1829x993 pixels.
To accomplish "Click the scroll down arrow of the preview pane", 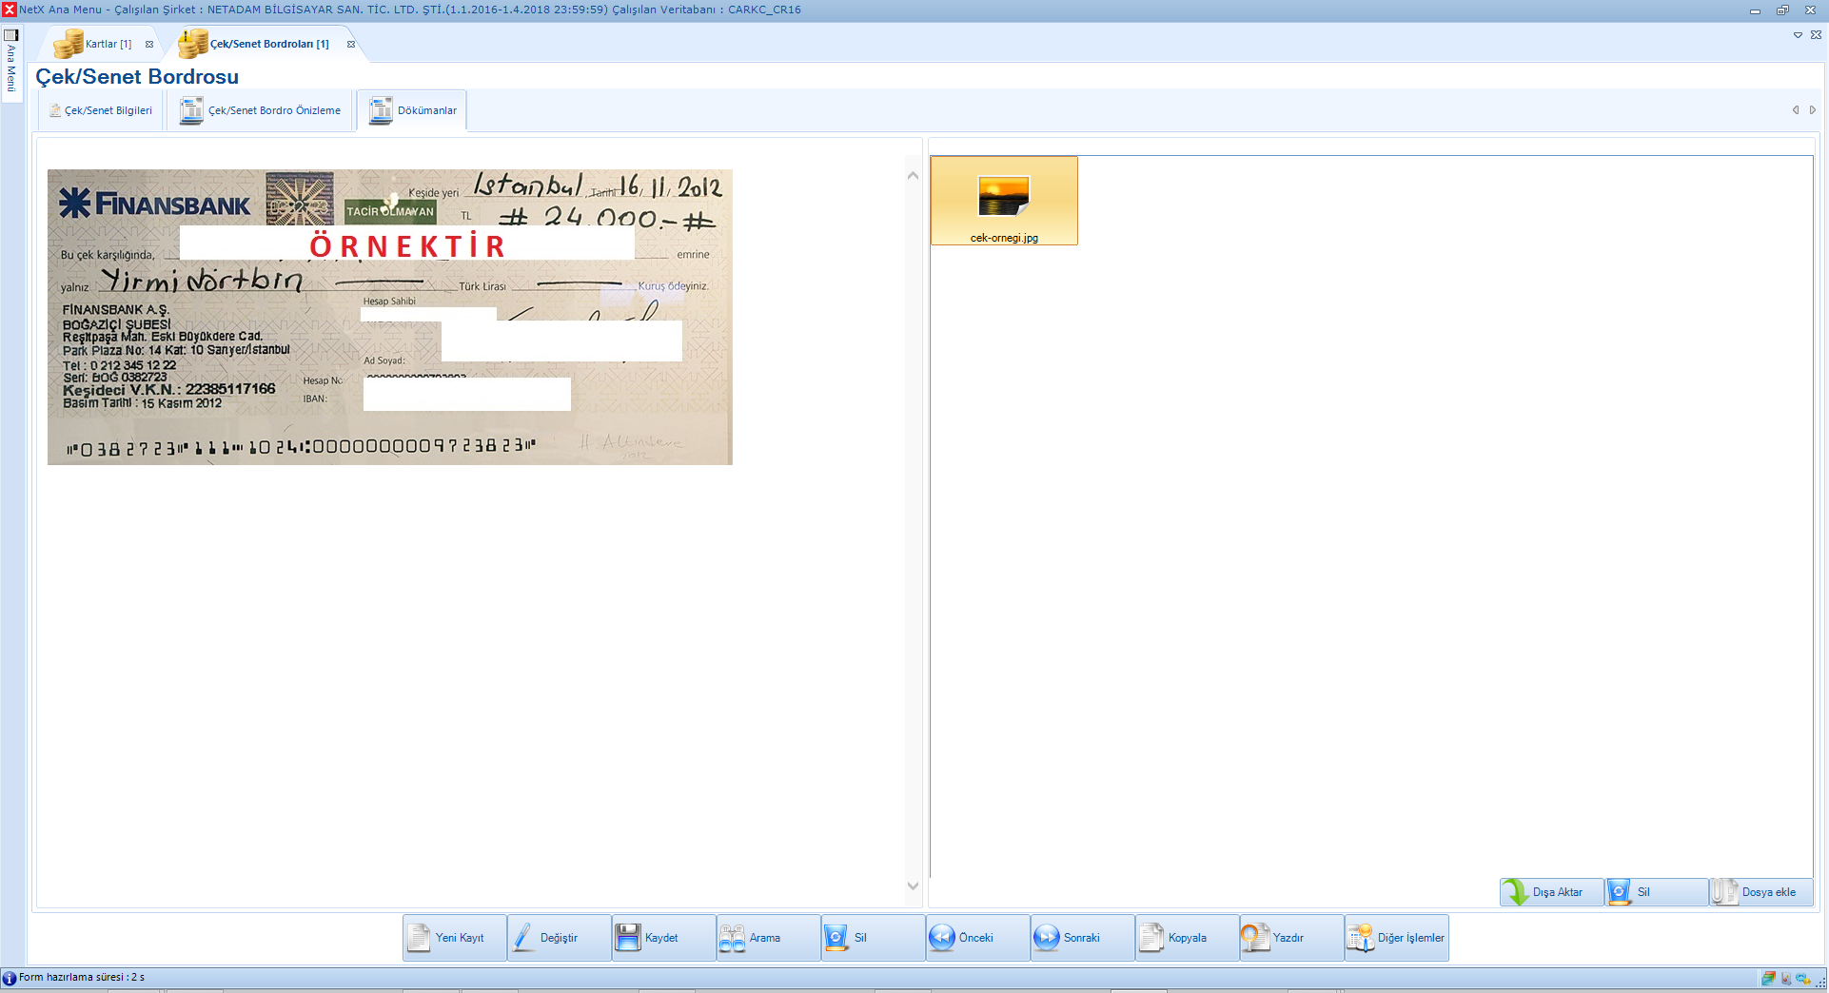I will [x=913, y=886].
